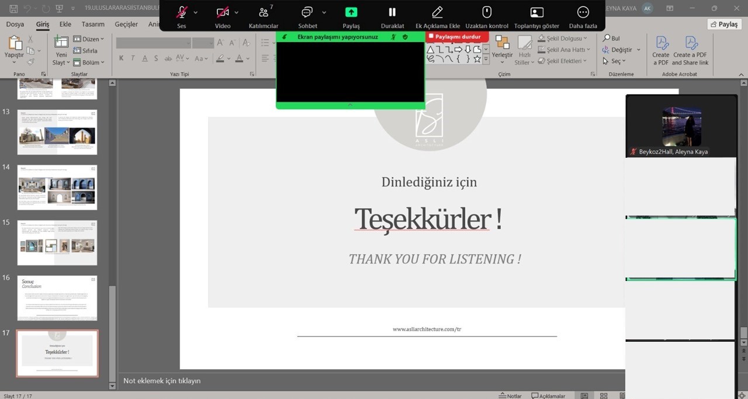This screenshot has height=399, width=748.
Task: Collapse the green sharing preview panel
Action: pyautogui.click(x=350, y=105)
